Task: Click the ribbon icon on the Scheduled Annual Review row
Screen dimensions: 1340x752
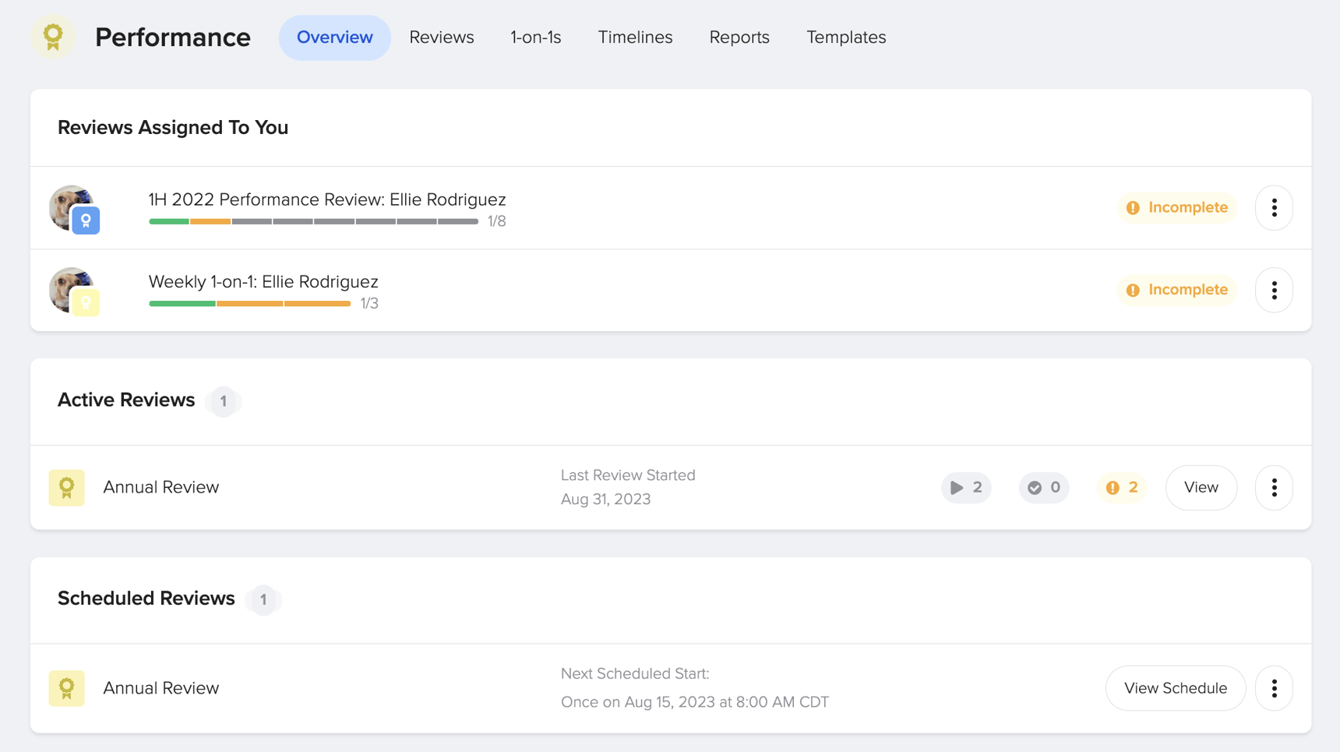Action: pos(67,688)
